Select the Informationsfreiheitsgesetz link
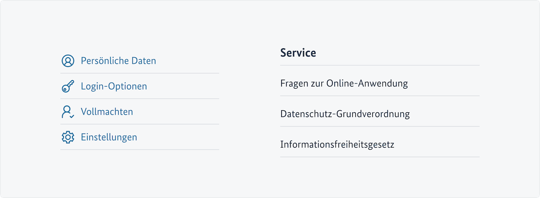The height and width of the screenshot is (198, 540). point(337,145)
